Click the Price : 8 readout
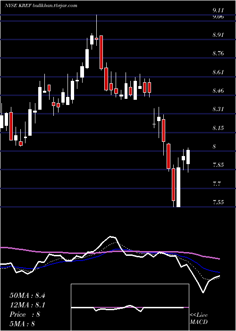The height and width of the screenshot is (331, 236). 25,314
